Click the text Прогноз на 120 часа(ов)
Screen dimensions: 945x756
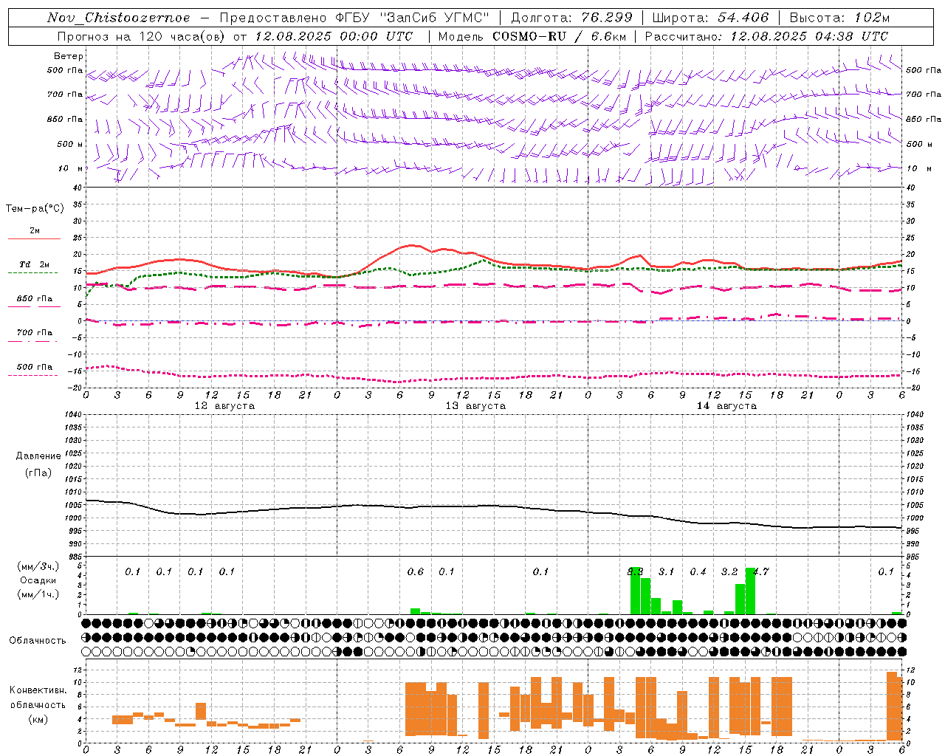coord(142,36)
